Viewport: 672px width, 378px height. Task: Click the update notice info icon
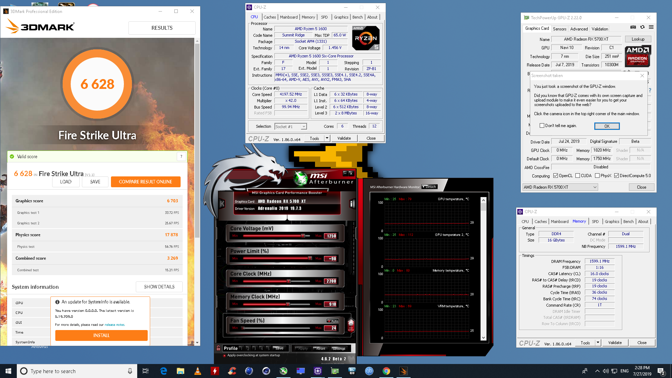click(x=57, y=302)
